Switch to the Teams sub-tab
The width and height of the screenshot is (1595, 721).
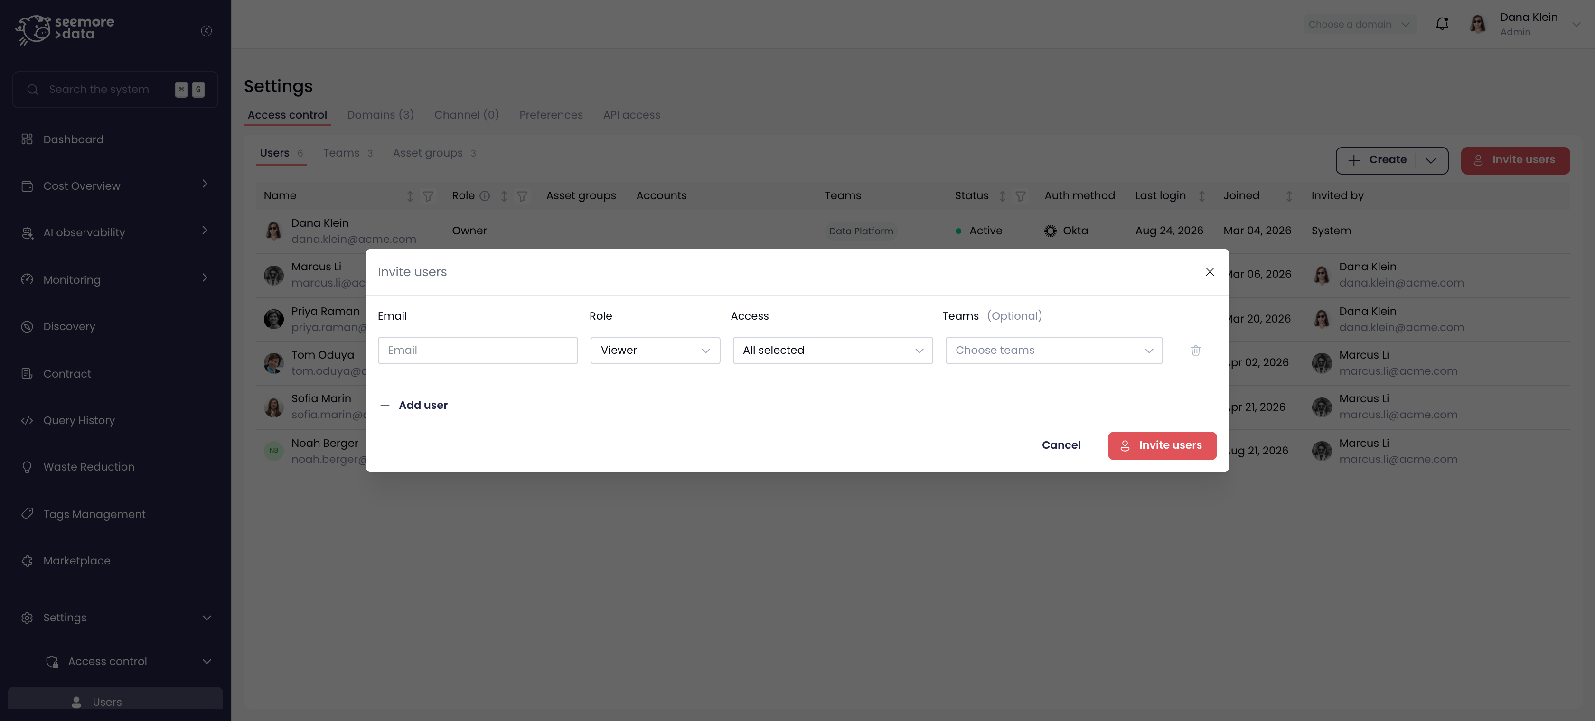tap(347, 153)
